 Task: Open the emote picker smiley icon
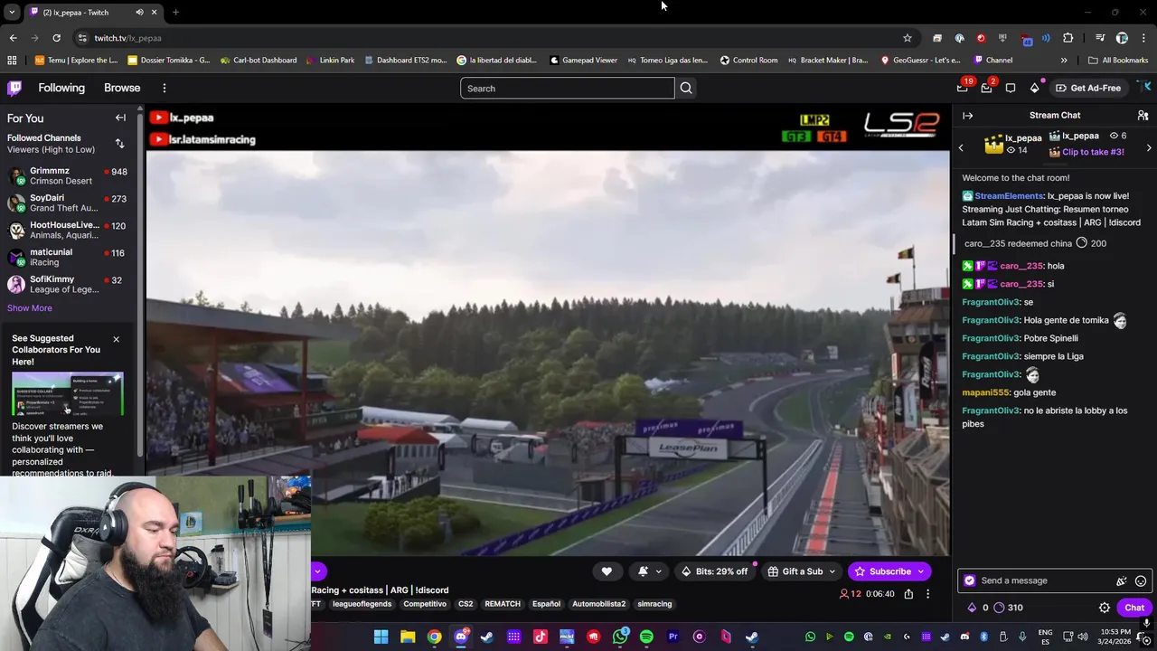click(x=1141, y=580)
